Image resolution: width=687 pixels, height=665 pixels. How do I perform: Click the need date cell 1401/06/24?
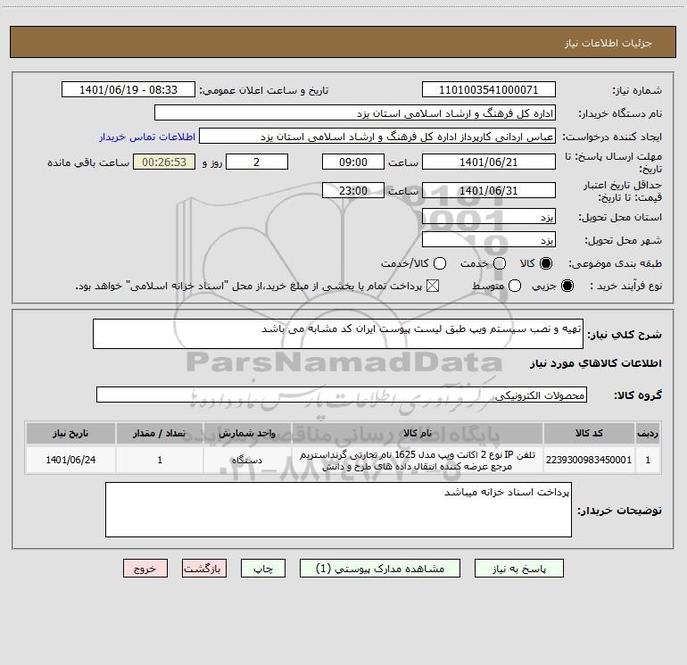click(70, 460)
